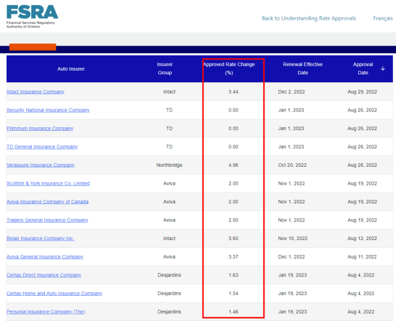Switch language to Français

pos(383,18)
